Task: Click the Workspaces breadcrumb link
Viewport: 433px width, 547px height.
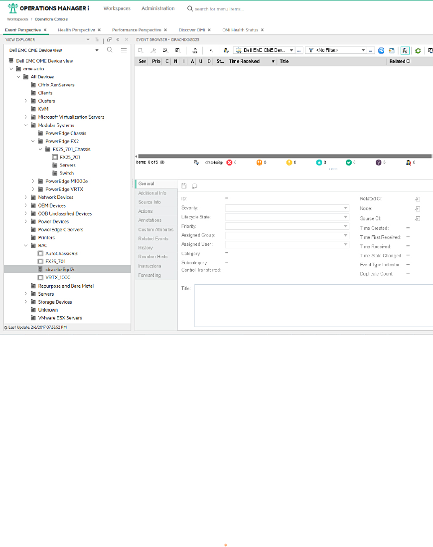Action: [x=17, y=19]
